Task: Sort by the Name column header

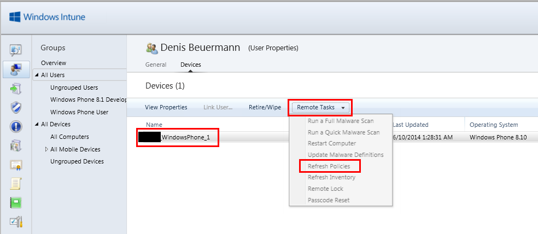Action: point(154,125)
